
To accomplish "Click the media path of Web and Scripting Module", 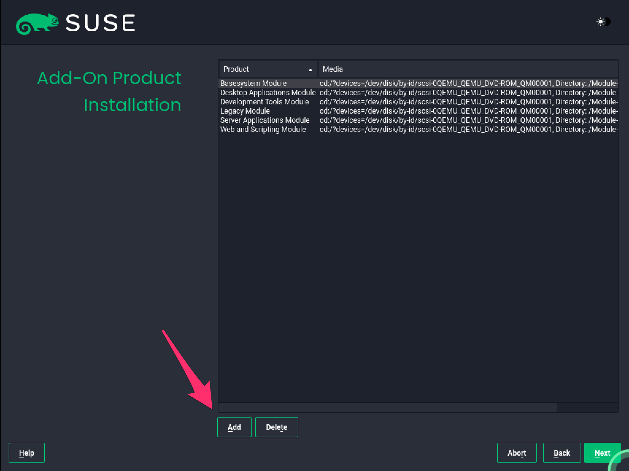I will pos(469,129).
